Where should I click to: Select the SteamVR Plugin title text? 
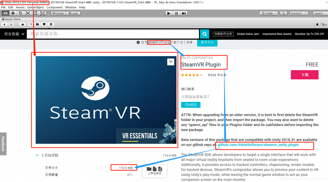[201, 65]
